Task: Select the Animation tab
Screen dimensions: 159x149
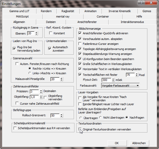Action: coord(90,11)
